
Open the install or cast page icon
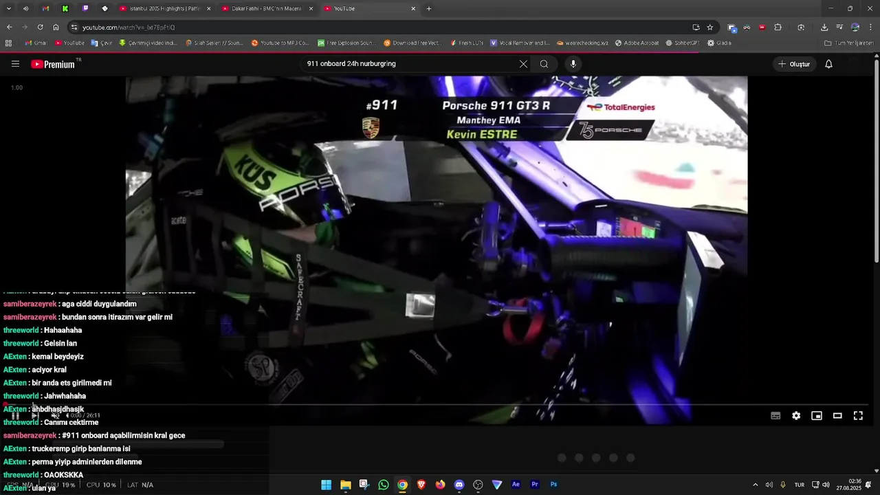(696, 27)
